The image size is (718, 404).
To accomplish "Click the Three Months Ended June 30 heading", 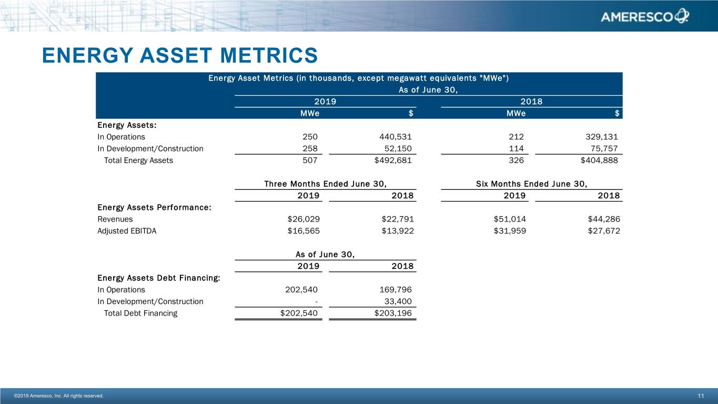I will [326, 184].
